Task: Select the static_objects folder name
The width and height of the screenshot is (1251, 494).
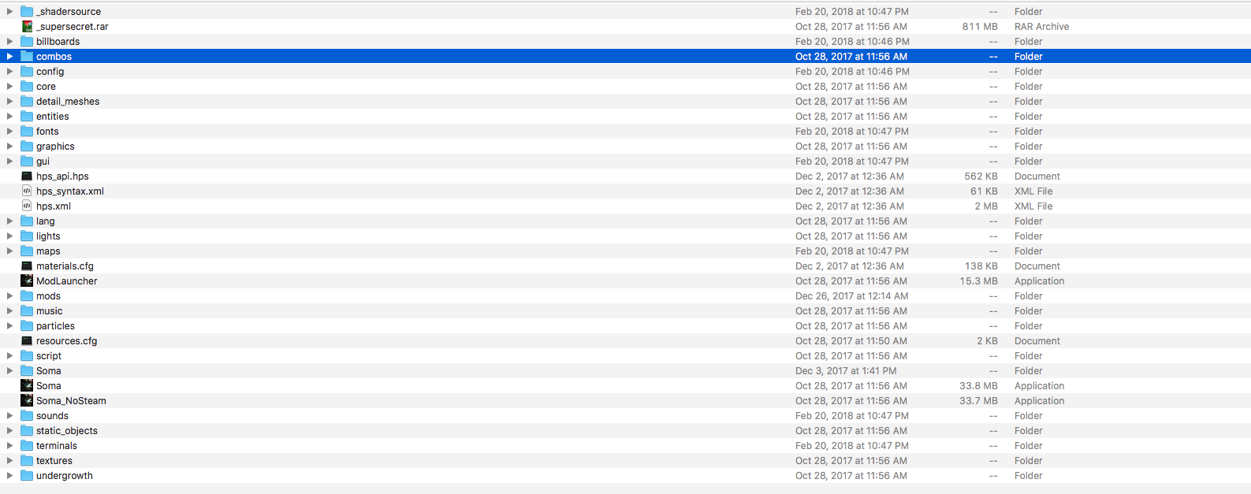Action: click(x=67, y=431)
